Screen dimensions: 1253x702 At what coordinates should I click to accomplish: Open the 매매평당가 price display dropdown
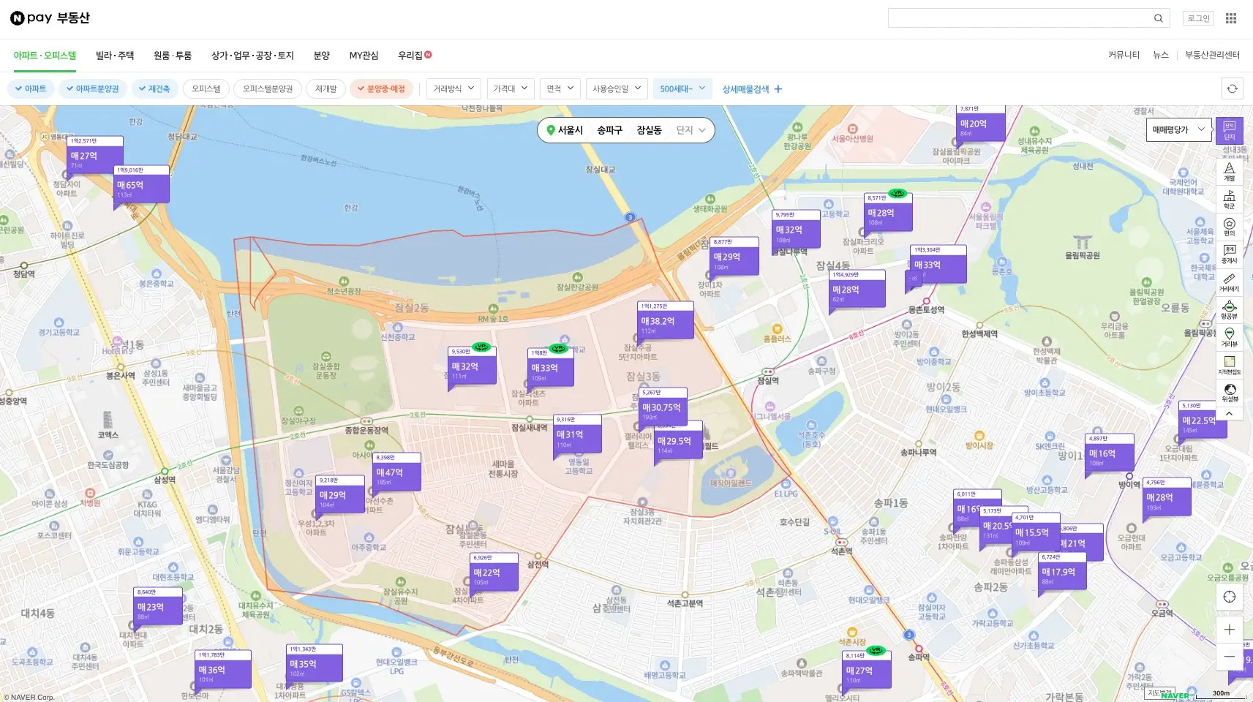(1178, 129)
